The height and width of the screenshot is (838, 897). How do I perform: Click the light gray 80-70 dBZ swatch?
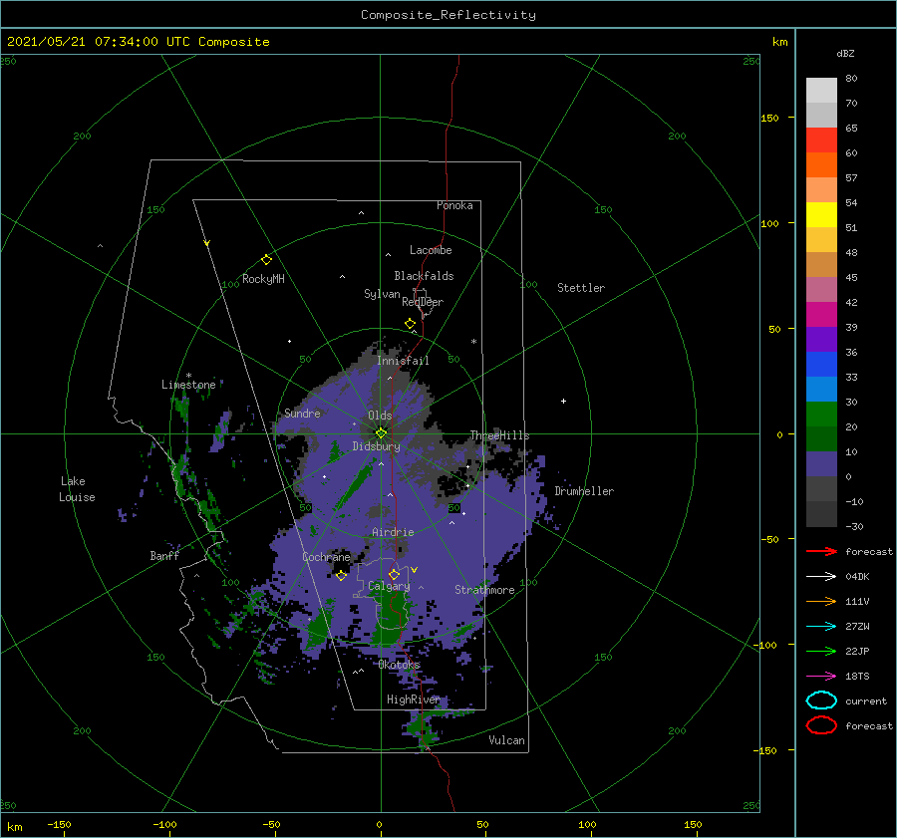(x=821, y=91)
